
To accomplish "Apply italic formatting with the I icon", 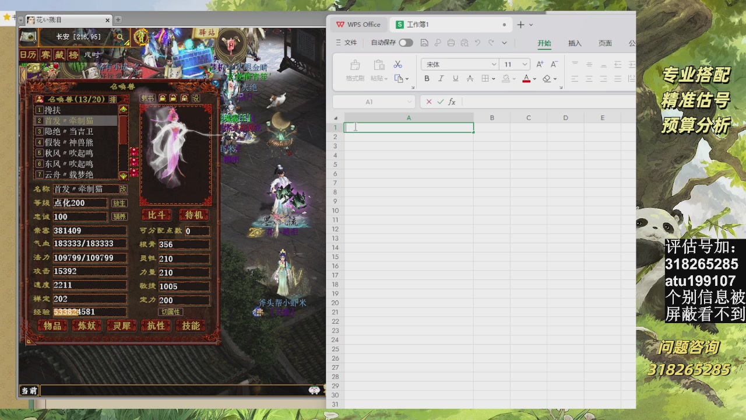I will [441, 79].
